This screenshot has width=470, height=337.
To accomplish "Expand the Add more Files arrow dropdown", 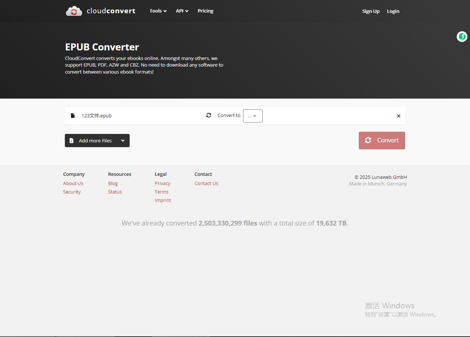I will point(123,141).
